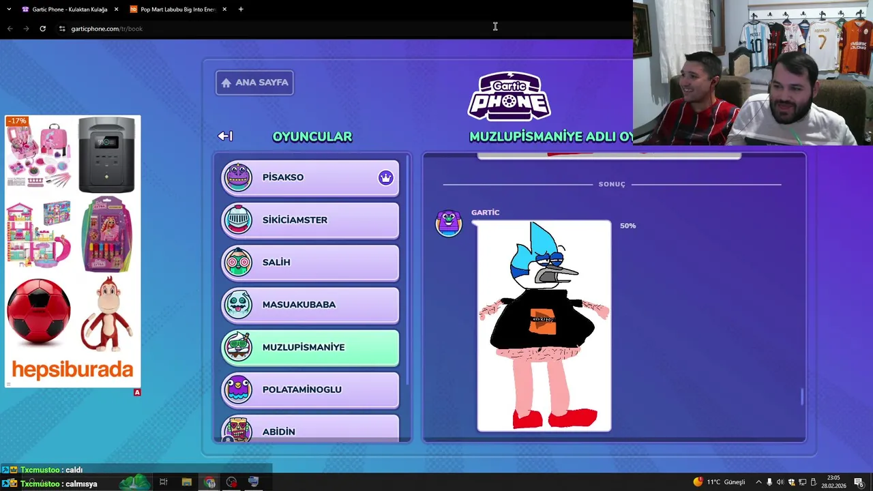873x491 pixels.
Task: Select player PİSAKSO
Action: (x=310, y=177)
